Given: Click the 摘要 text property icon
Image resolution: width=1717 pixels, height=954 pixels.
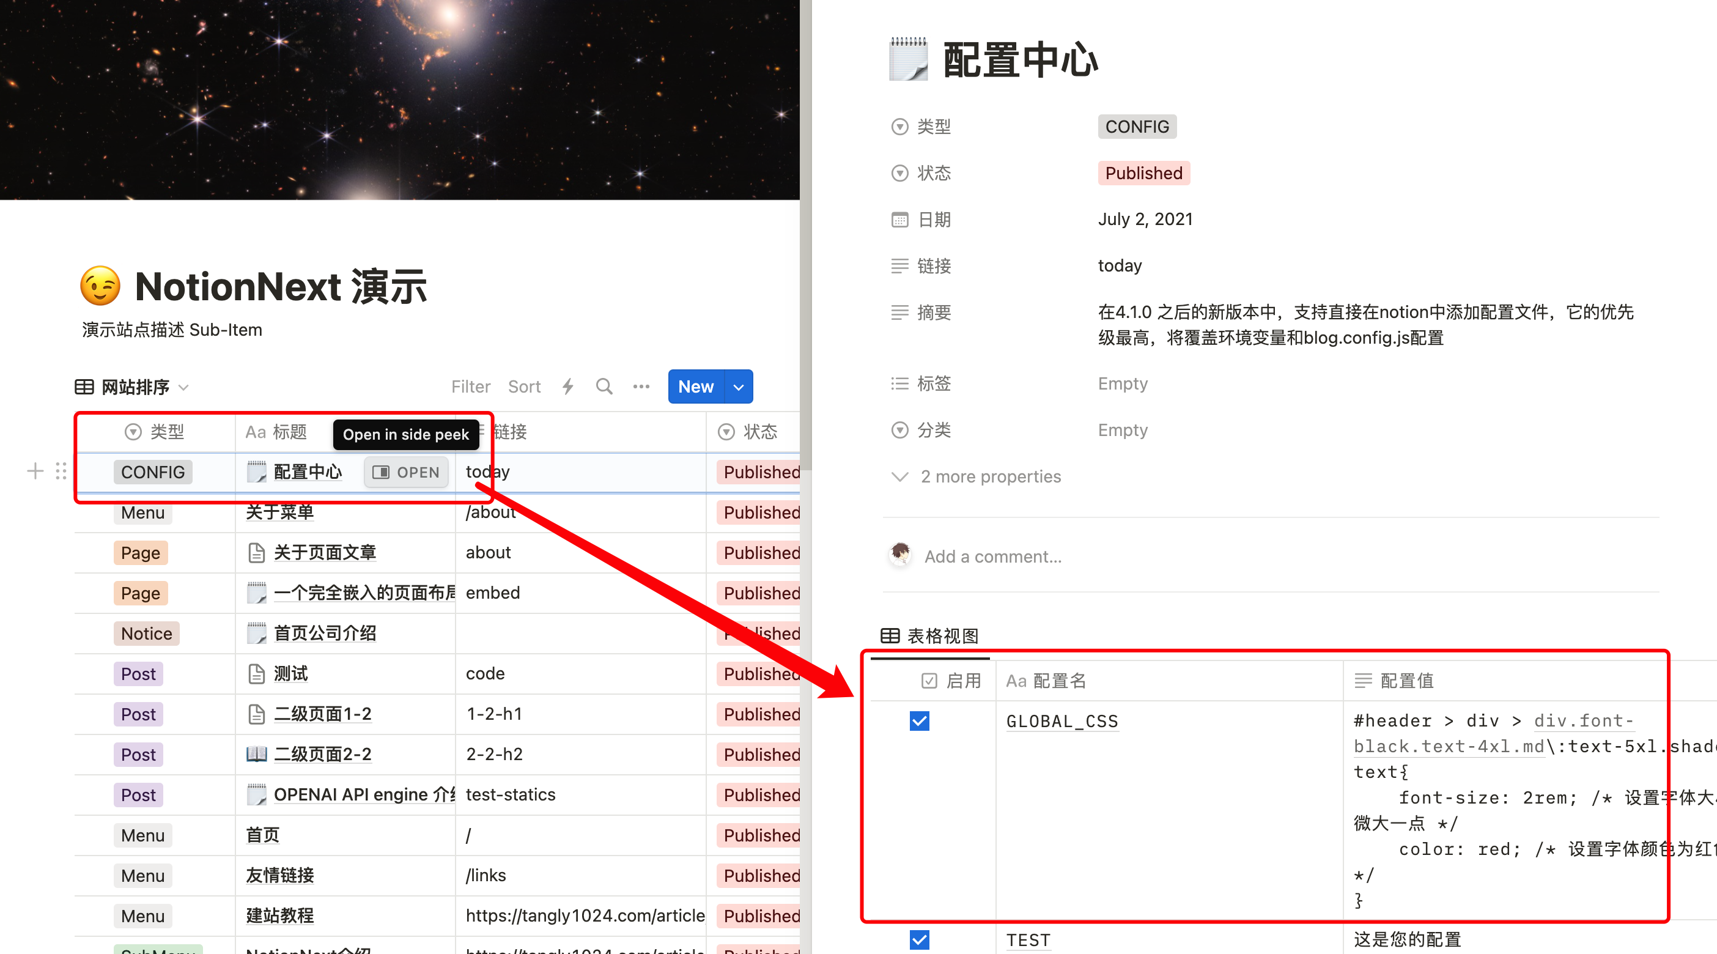Looking at the screenshot, I should click(x=900, y=312).
